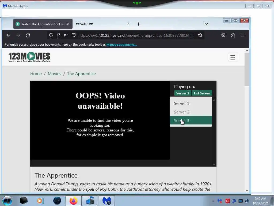
Task: Click the flag action center tray icon
Action: click(234, 201)
